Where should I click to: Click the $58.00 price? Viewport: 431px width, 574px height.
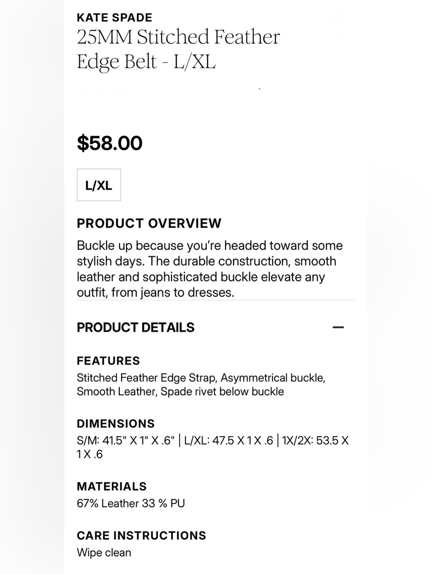click(x=109, y=143)
